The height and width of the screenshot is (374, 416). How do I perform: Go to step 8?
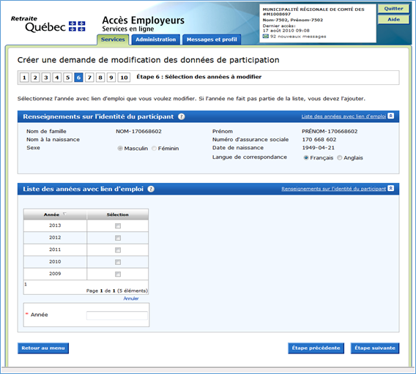click(100, 78)
